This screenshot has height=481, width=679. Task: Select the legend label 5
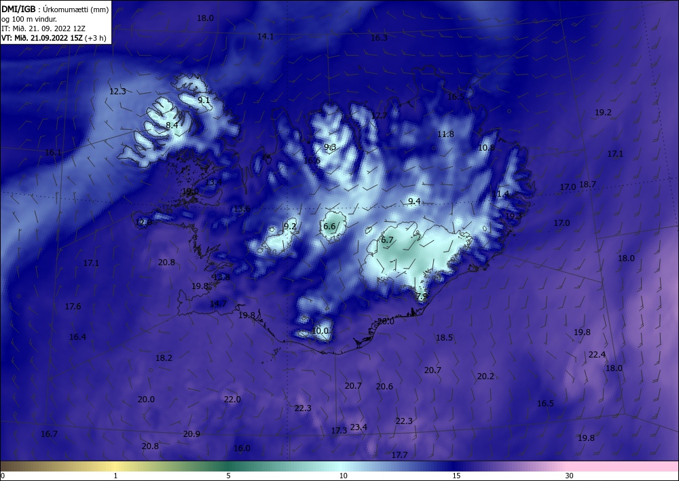pyautogui.click(x=228, y=476)
